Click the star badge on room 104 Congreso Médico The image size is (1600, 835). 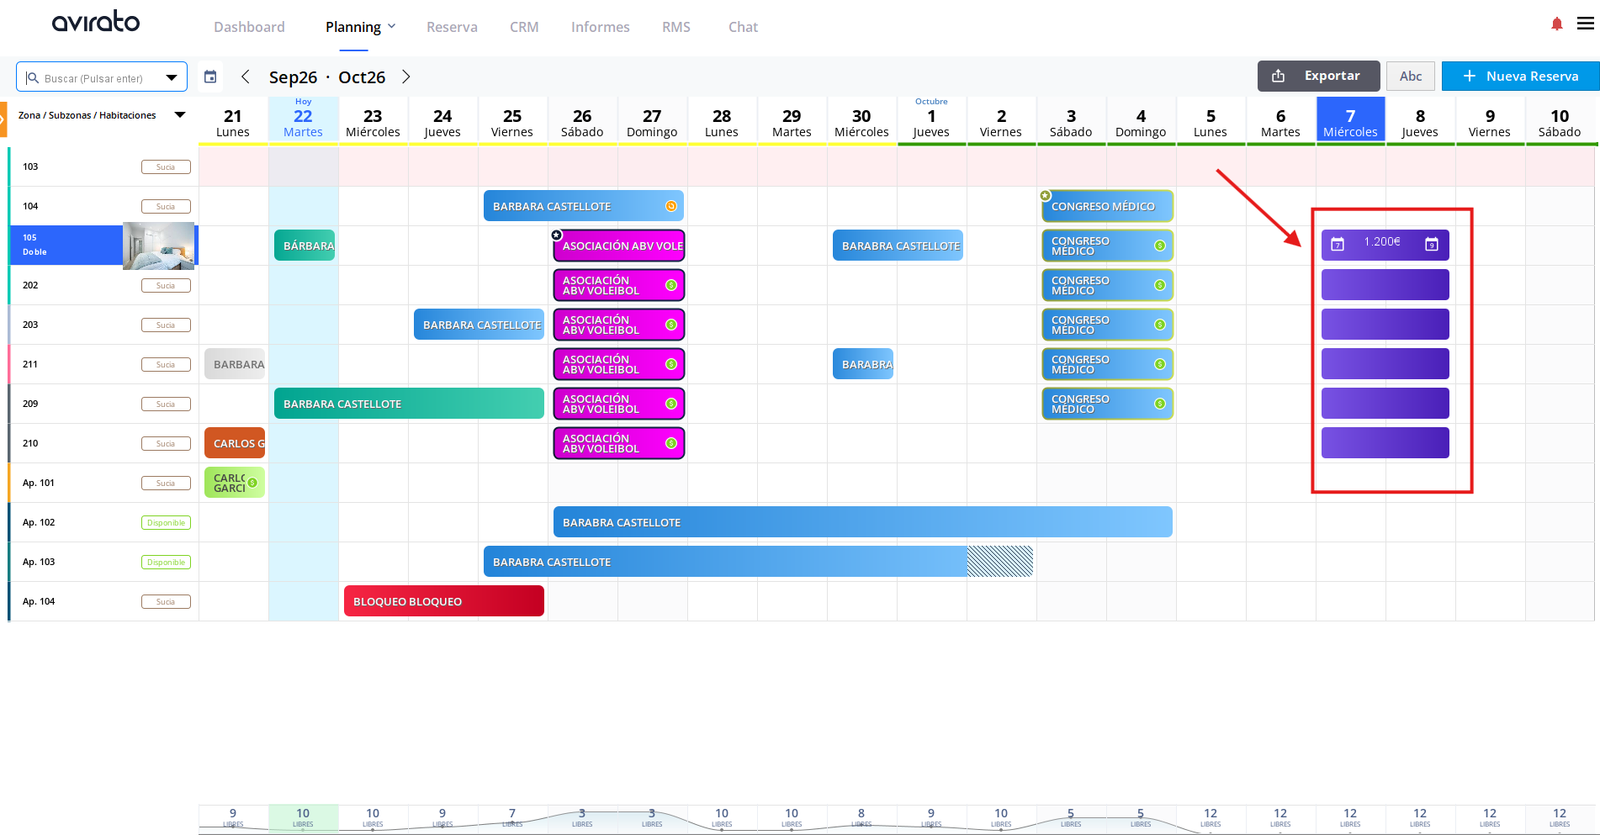(1046, 195)
